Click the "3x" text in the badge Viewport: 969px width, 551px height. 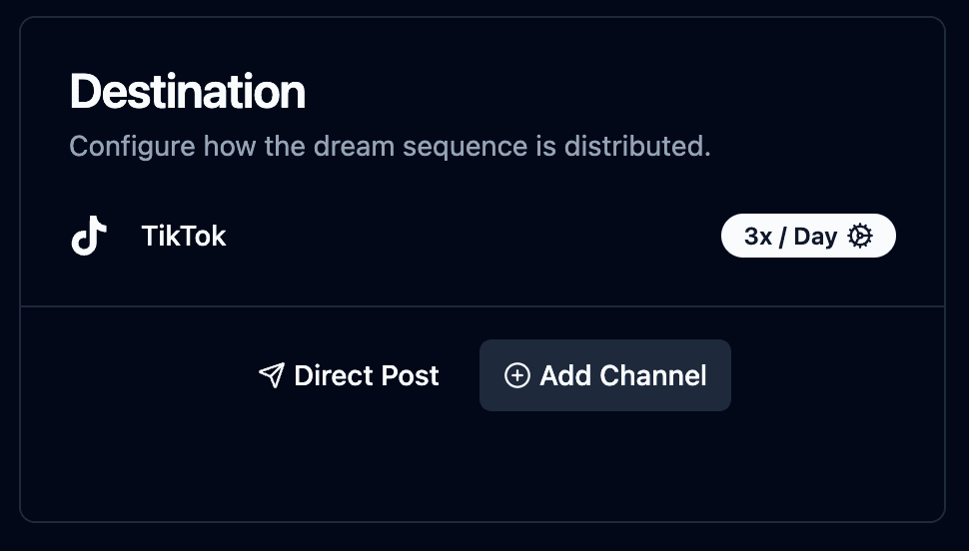(758, 236)
